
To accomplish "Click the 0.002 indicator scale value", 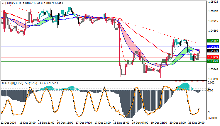I will (211, 83).
